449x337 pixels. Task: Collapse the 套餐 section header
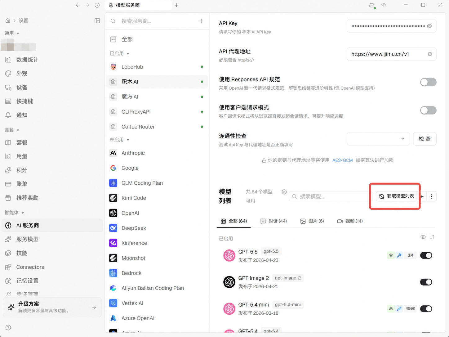coord(12,130)
